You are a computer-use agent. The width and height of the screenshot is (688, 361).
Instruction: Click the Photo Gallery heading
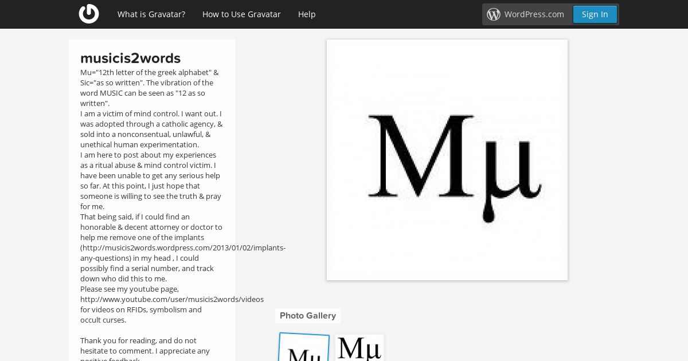pos(308,316)
